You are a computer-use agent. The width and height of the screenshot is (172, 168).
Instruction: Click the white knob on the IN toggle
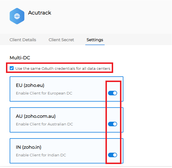click(115, 155)
